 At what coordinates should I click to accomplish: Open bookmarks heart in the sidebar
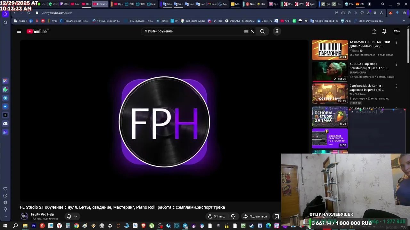pos(5,189)
